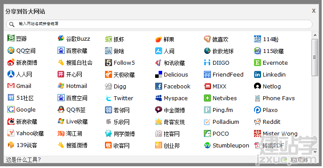Open the 搜狐白社会 link
This screenshot has height=168, width=323.
click(79, 63)
